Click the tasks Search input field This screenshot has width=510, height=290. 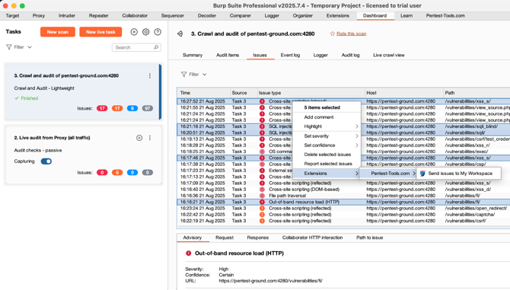(136, 47)
